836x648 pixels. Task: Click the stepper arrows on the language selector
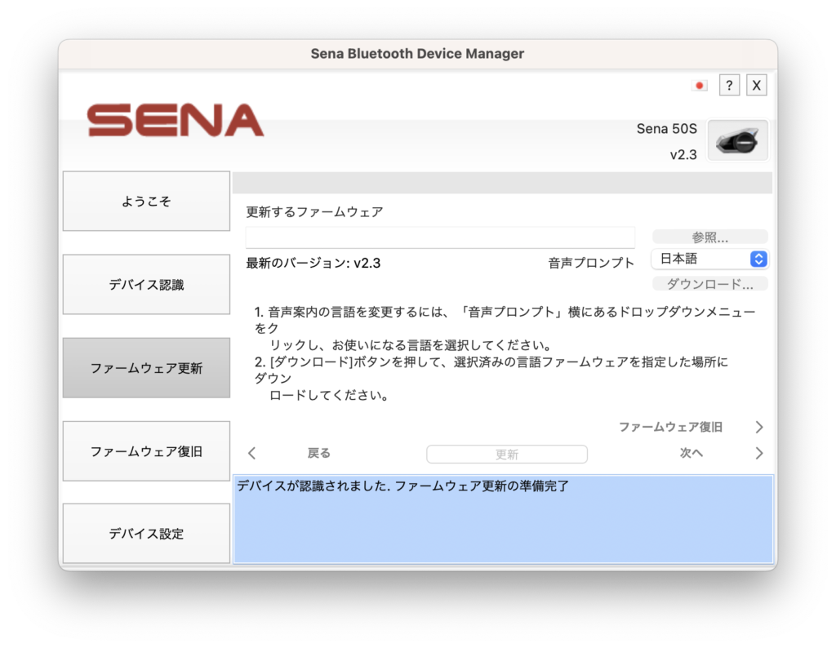(x=758, y=259)
